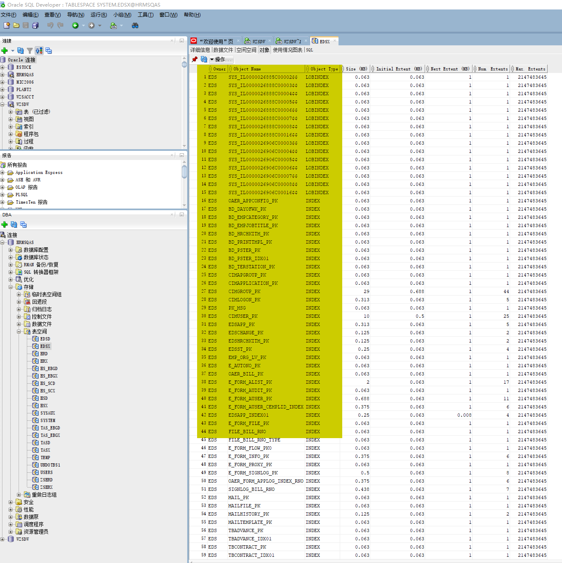This screenshot has width=562, height=563.
Task: Expand the 安全 node in DBA tree
Action: pos(11,502)
